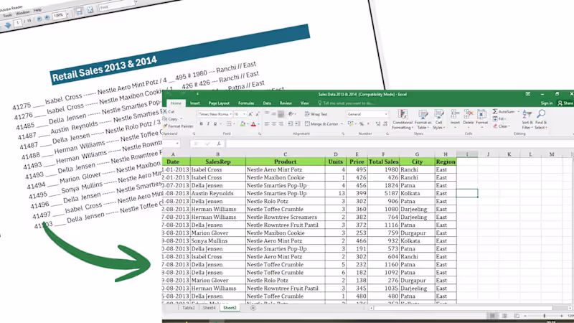Open Format as Table gallery
Image resolution: width=574 pixels, height=323 pixels.
click(x=423, y=119)
